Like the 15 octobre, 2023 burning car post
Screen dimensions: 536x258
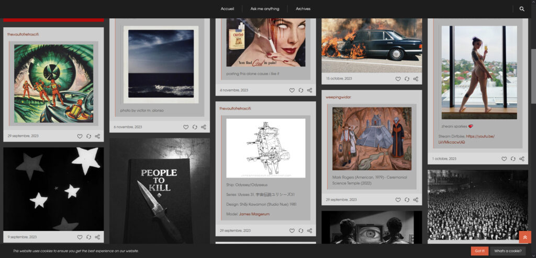point(398,79)
